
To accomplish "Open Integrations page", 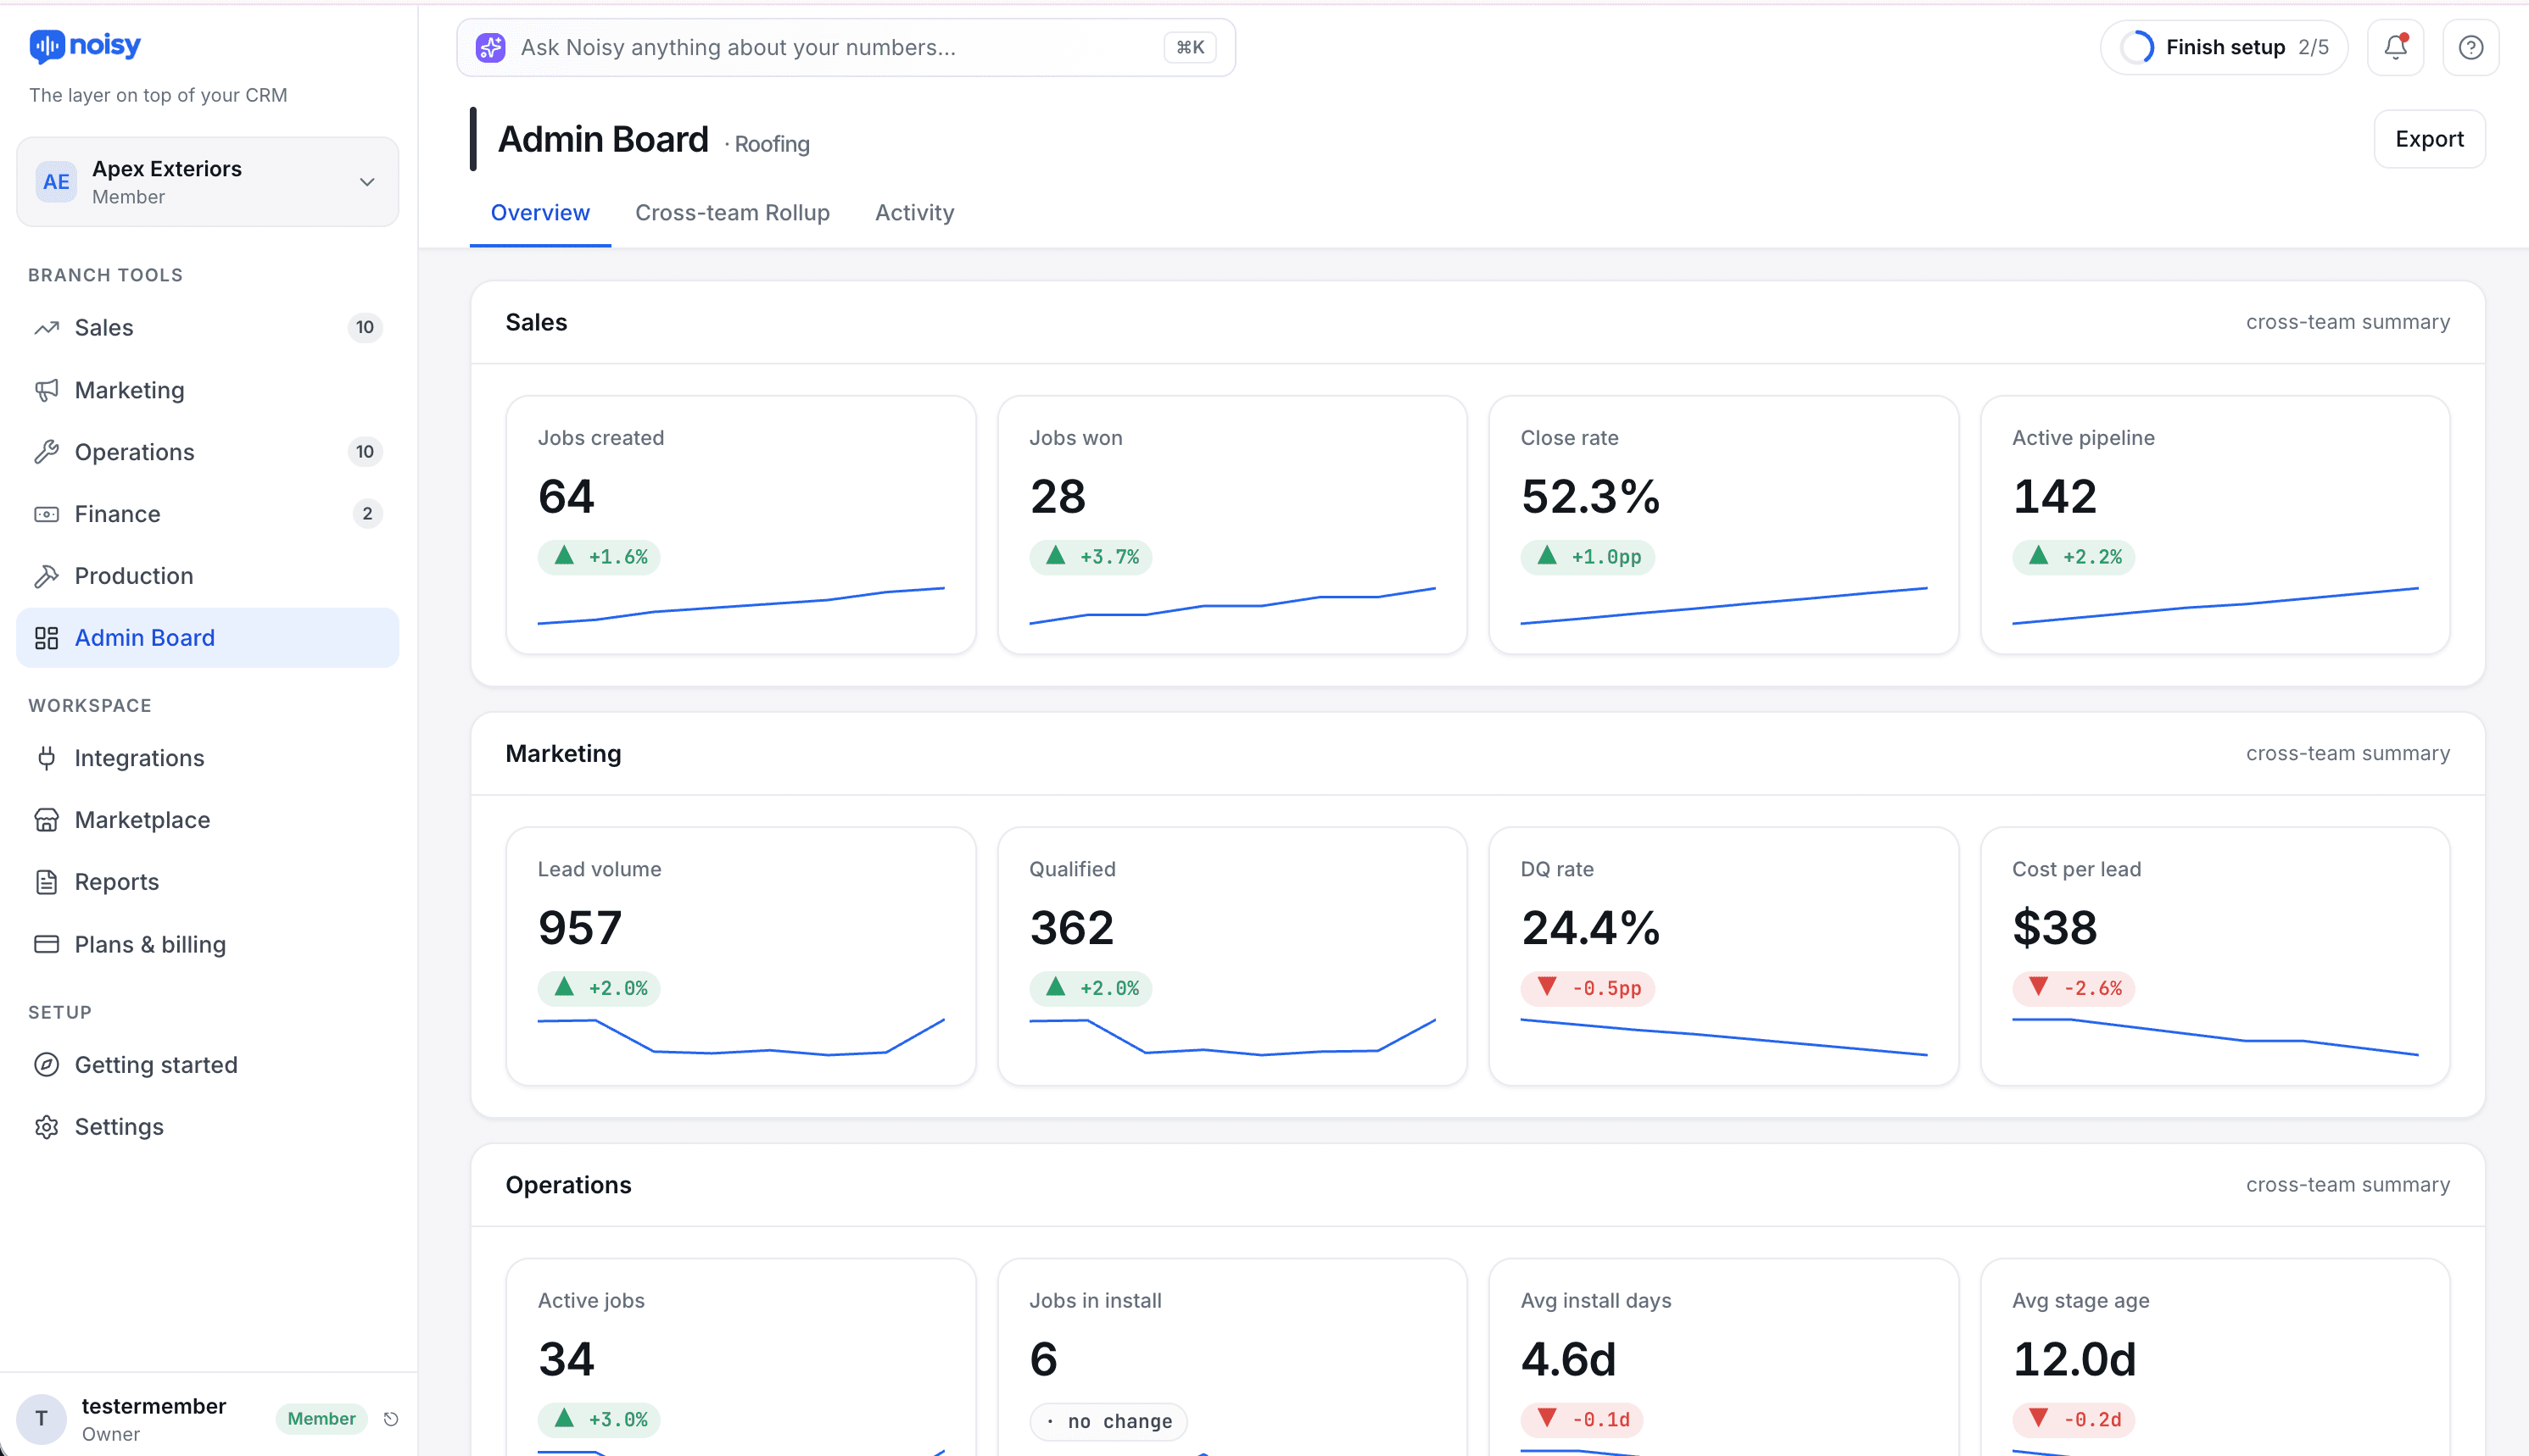I will (207, 758).
